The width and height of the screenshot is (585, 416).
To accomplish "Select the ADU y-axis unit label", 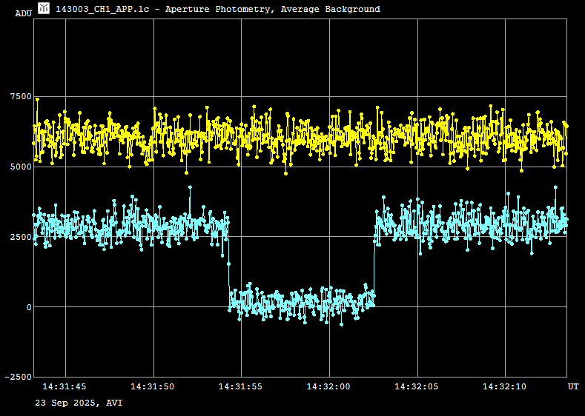I will [23, 13].
